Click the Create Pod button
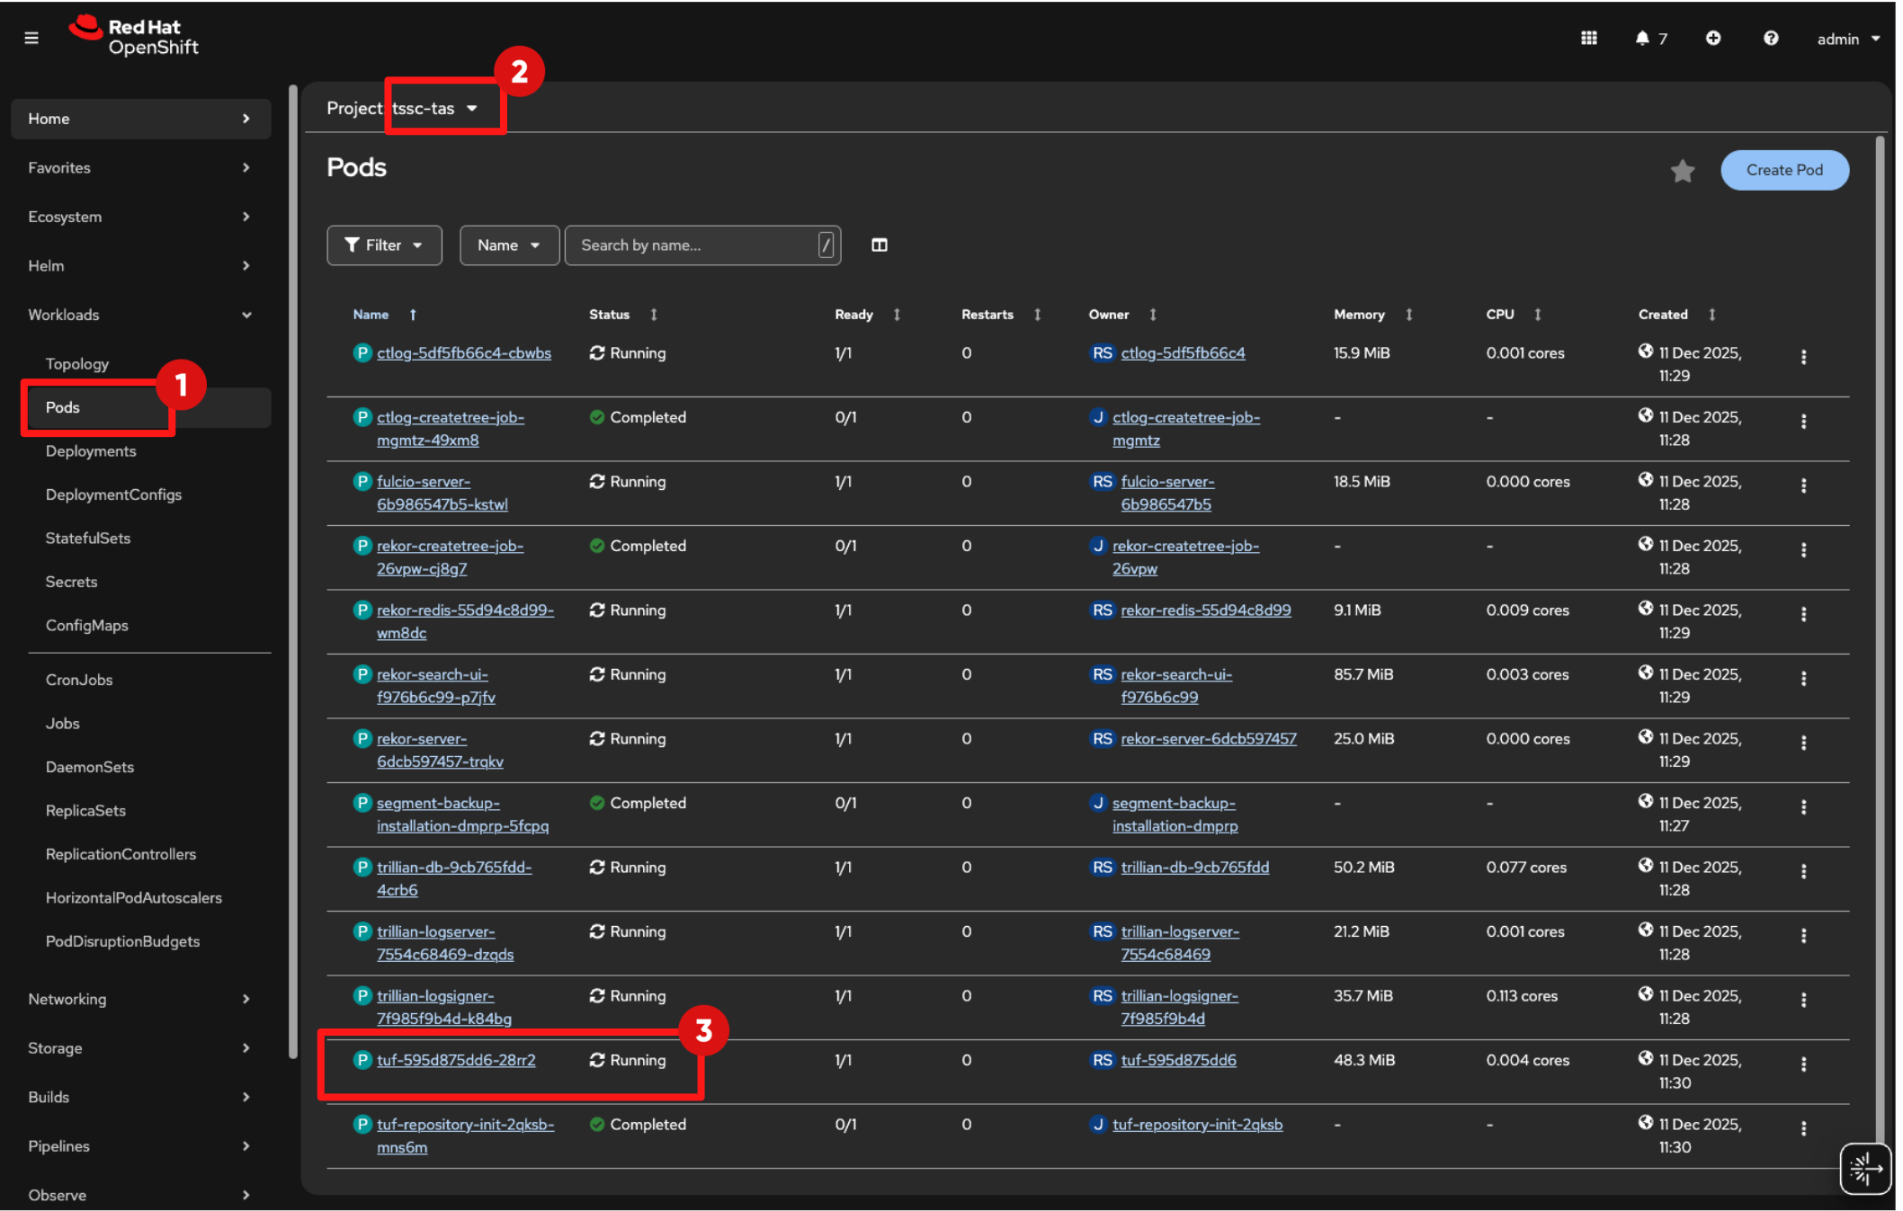1903x1211 pixels. [1783, 170]
